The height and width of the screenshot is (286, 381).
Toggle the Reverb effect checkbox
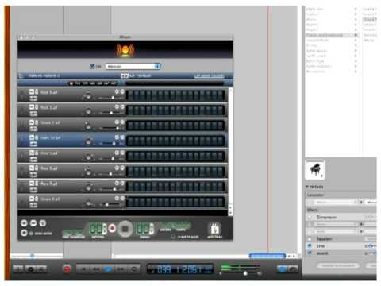(310, 253)
